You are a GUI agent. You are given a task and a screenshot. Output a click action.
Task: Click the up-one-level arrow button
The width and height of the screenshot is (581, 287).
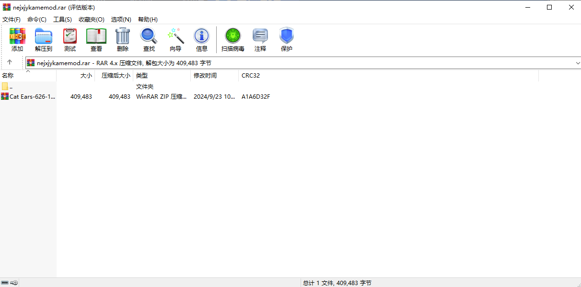10,62
